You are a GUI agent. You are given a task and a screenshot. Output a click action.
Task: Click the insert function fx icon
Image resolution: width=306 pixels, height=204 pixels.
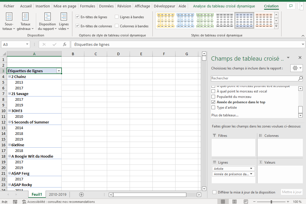[65, 44]
